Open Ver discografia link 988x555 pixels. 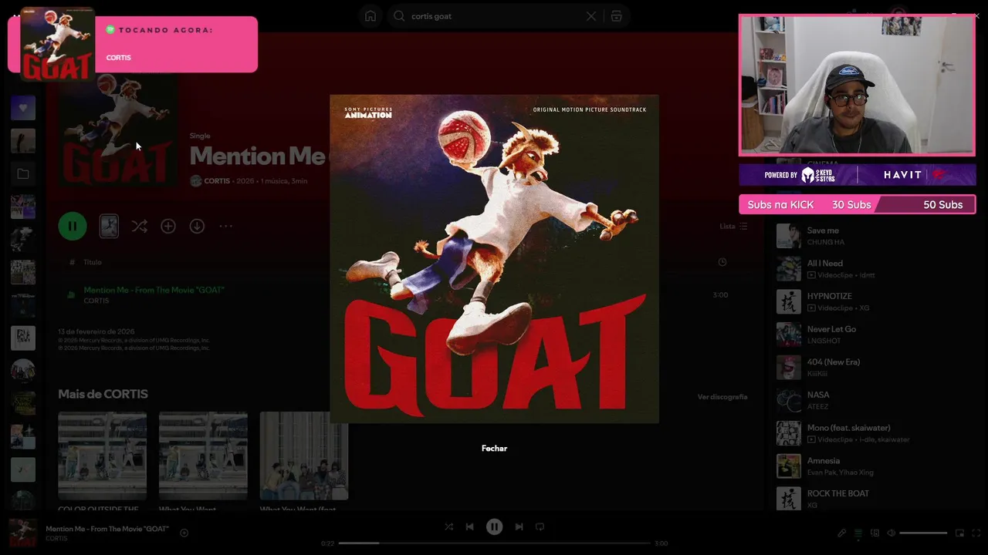point(722,397)
